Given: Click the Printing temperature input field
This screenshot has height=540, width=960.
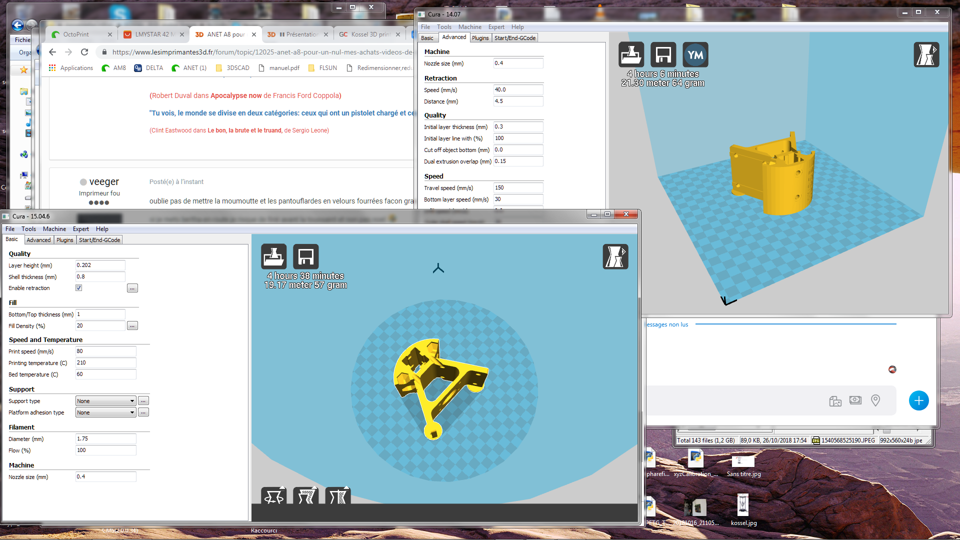Looking at the screenshot, I should [x=105, y=363].
